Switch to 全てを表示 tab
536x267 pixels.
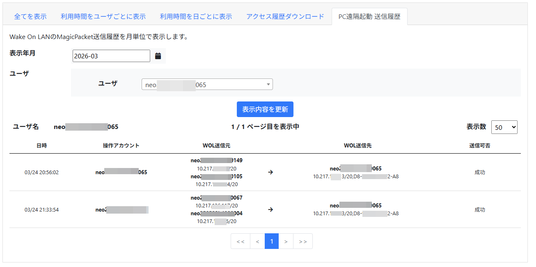30,16
